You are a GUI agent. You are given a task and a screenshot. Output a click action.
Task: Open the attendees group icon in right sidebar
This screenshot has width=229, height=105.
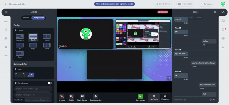[223, 38]
